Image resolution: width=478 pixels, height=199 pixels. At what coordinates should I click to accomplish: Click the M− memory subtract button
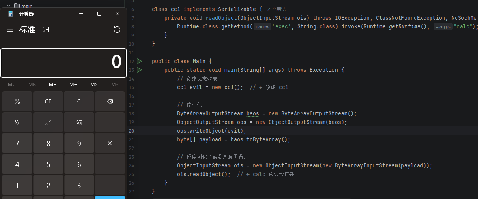pos(73,84)
